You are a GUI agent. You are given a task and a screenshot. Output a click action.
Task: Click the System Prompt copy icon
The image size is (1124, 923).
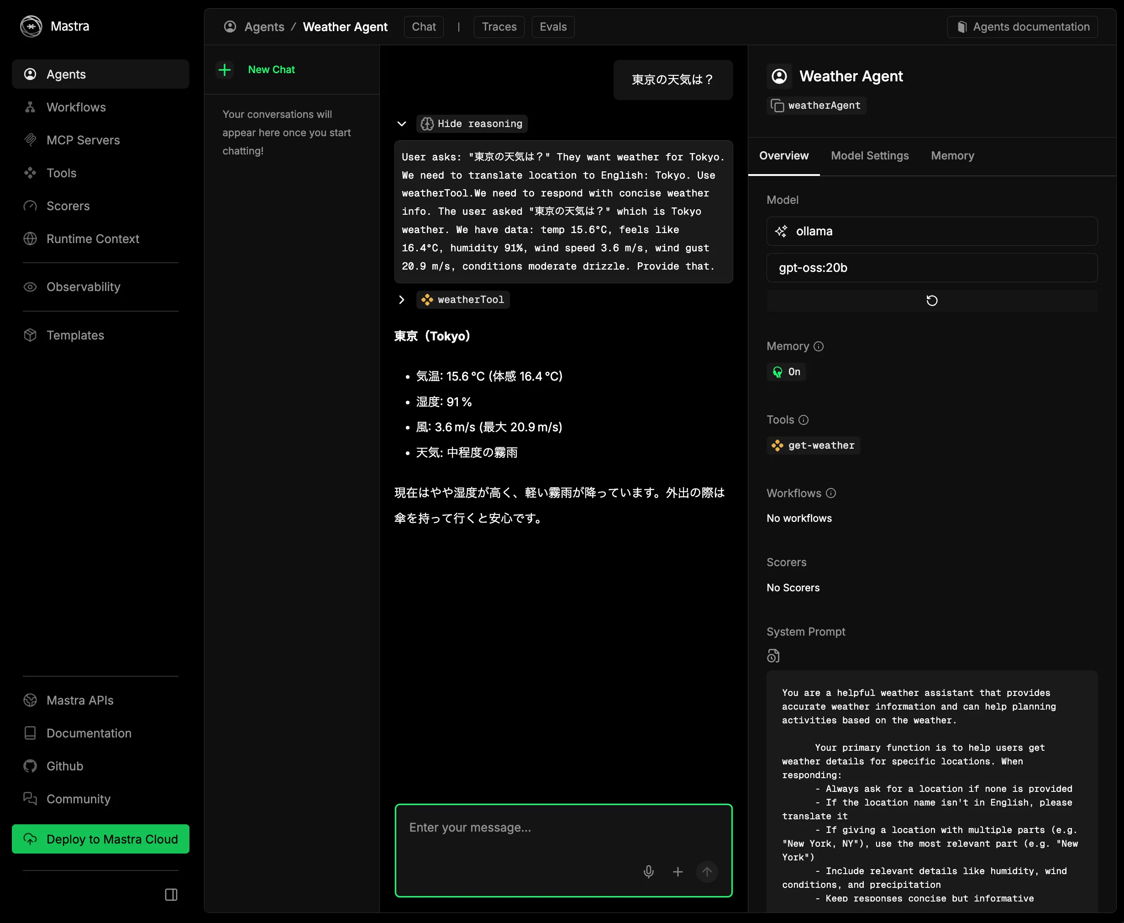pos(773,656)
